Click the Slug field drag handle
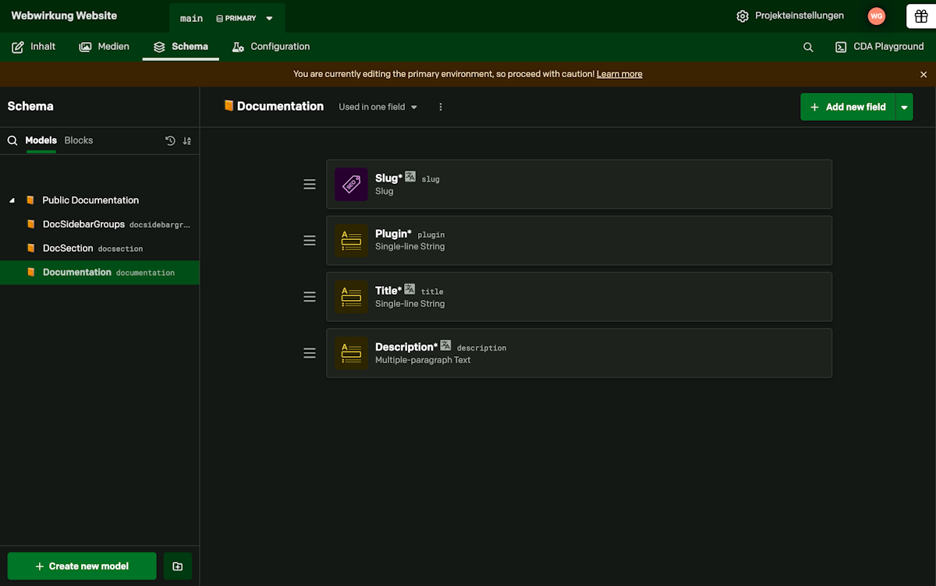The height and width of the screenshot is (586, 936). tap(310, 185)
